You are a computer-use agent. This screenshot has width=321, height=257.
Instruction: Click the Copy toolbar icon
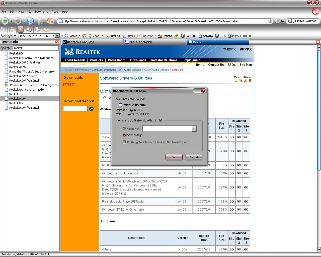(x=3, y=30)
